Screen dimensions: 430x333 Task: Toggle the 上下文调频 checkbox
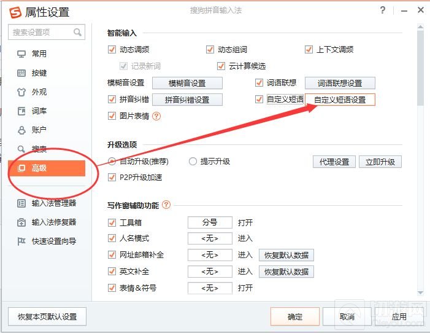click(309, 50)
